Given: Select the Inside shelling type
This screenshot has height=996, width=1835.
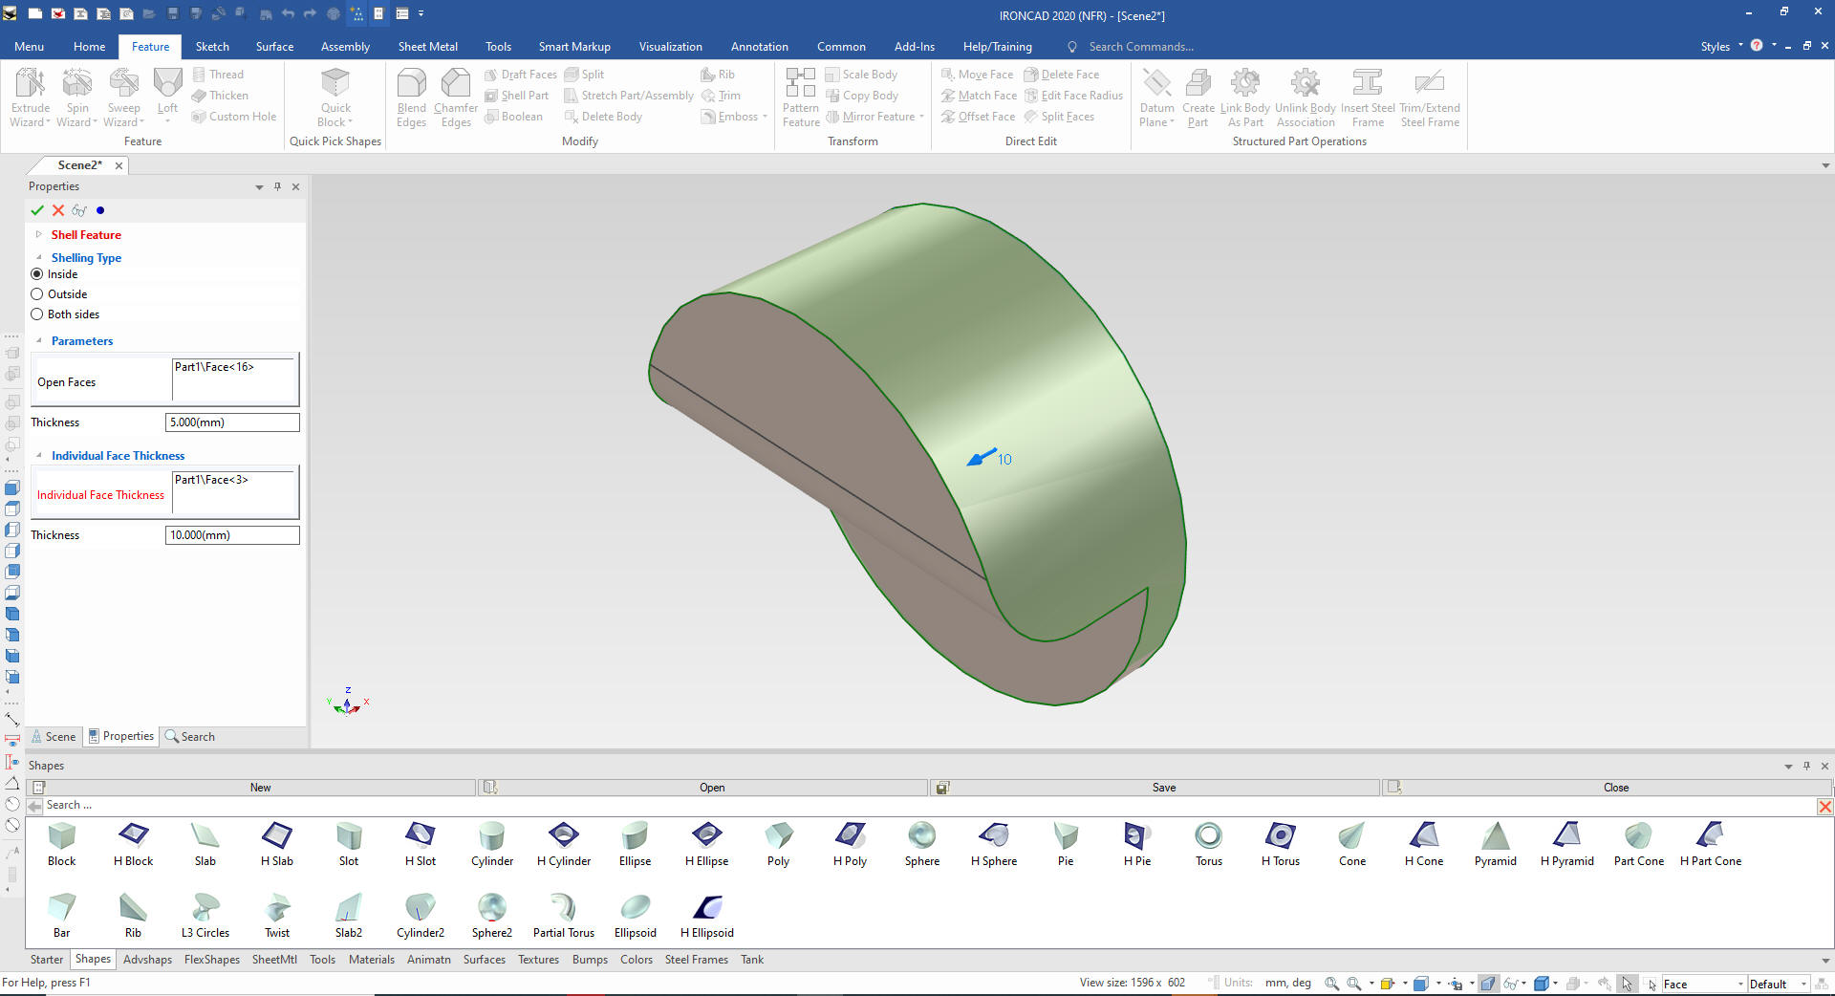Looking at the screenshot, I should tap(37, 274).
